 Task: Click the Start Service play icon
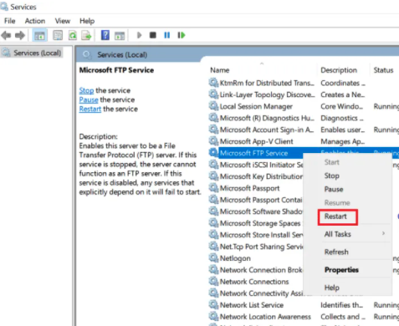pos(139,35)
